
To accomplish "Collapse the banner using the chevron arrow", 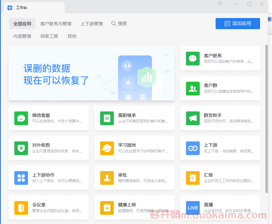I will pyautogui.click(x=166, y=55).
